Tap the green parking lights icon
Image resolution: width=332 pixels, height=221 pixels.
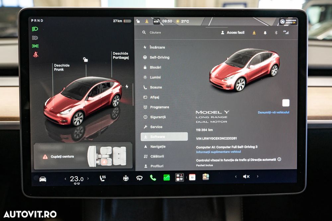pyautogui.click(x=35, y=46)
